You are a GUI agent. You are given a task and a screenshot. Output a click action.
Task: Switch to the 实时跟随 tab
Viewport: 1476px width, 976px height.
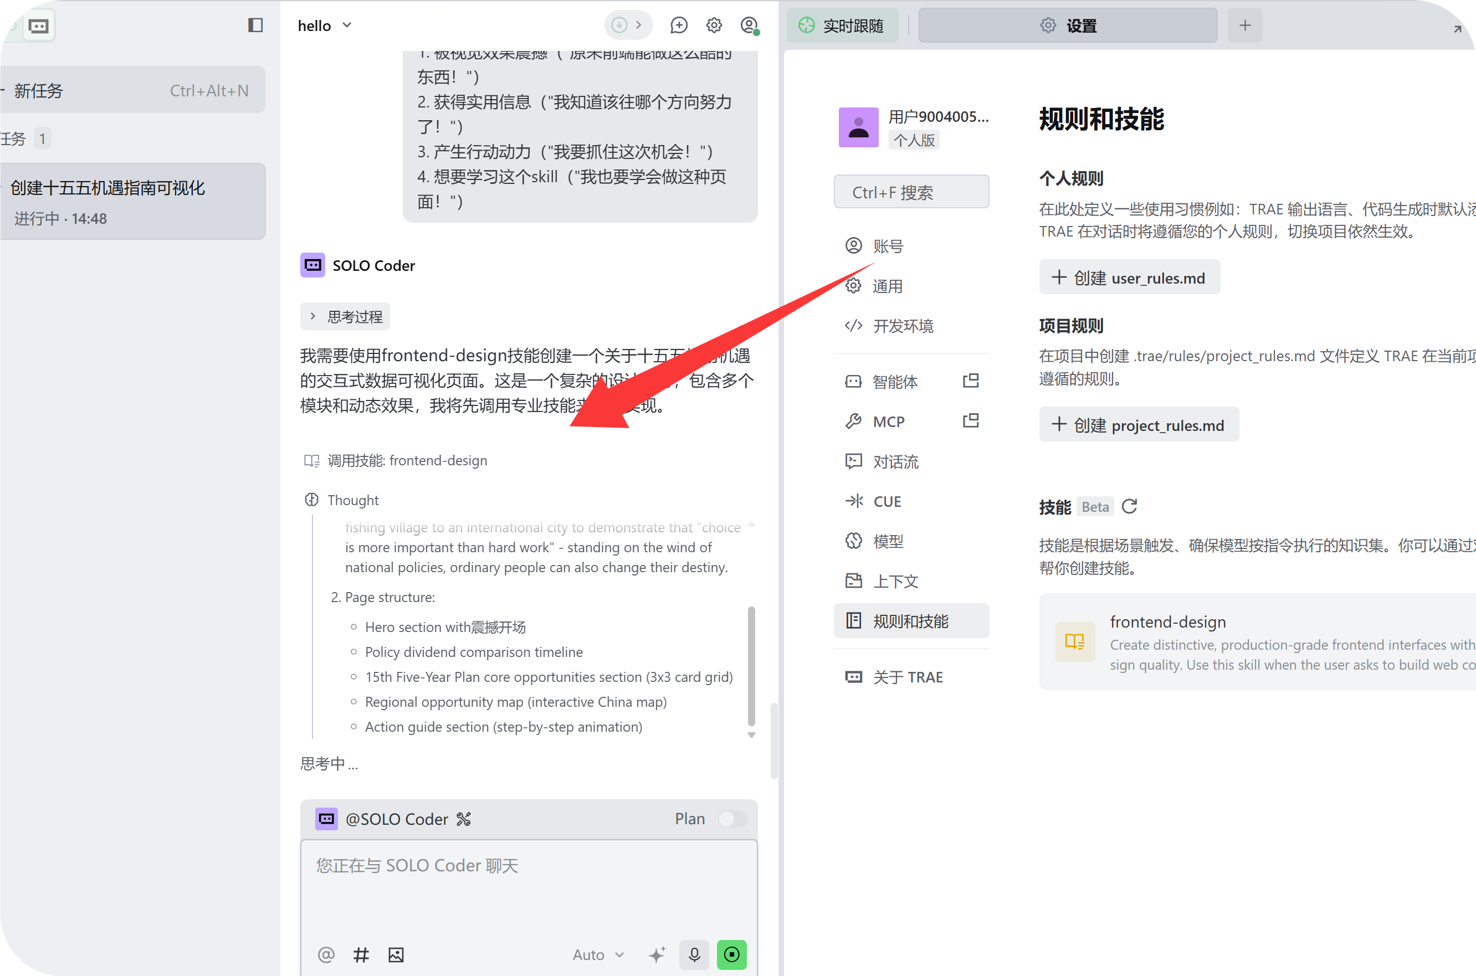pyautogui.click(x=842, y=25)
